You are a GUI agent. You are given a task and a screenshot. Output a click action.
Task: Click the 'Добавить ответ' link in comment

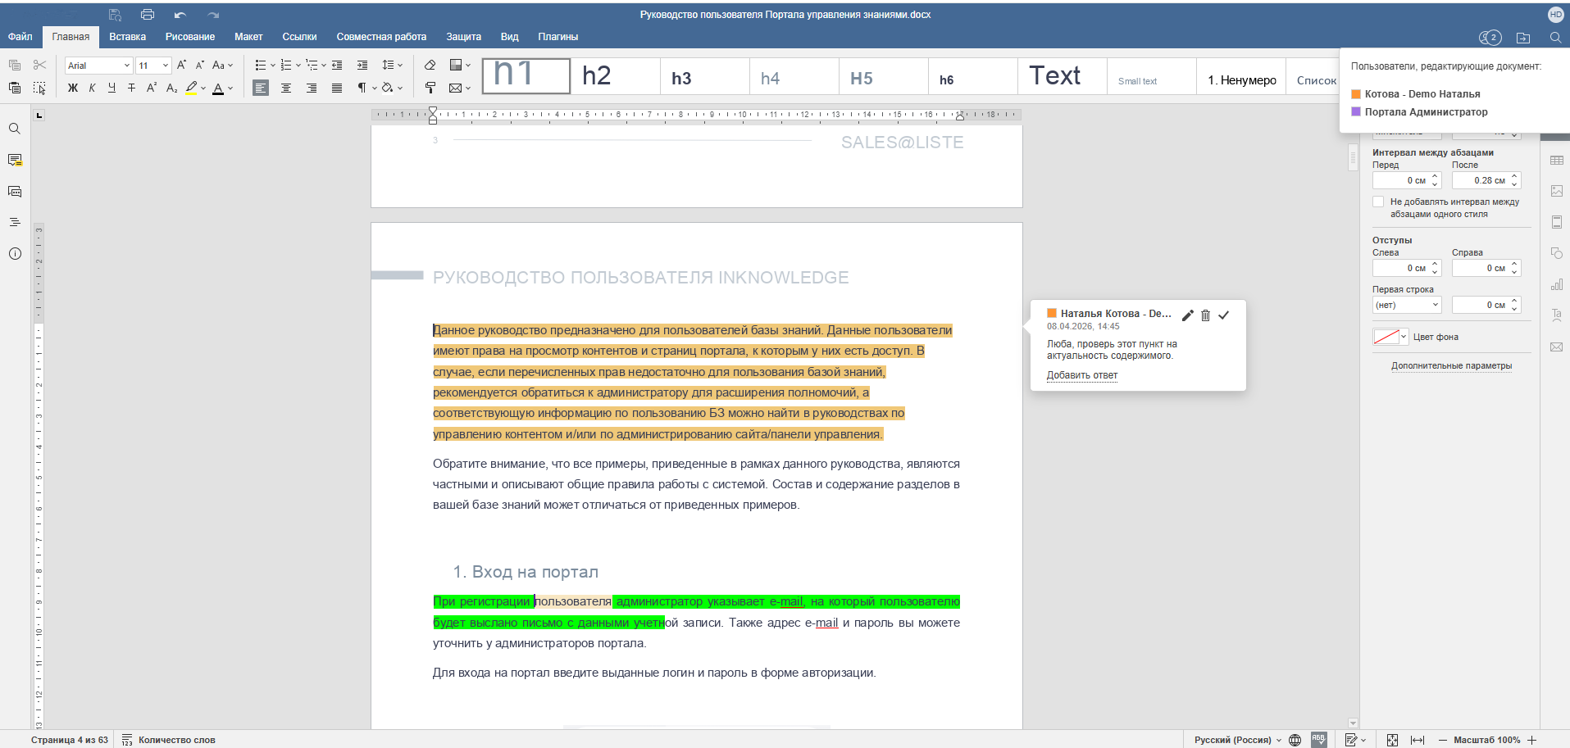pyautogui.click(x=1082, y=375)
